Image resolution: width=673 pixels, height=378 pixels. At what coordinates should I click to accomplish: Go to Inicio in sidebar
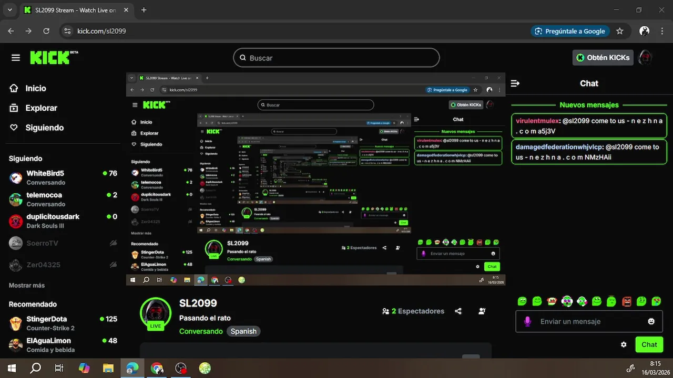36,88
